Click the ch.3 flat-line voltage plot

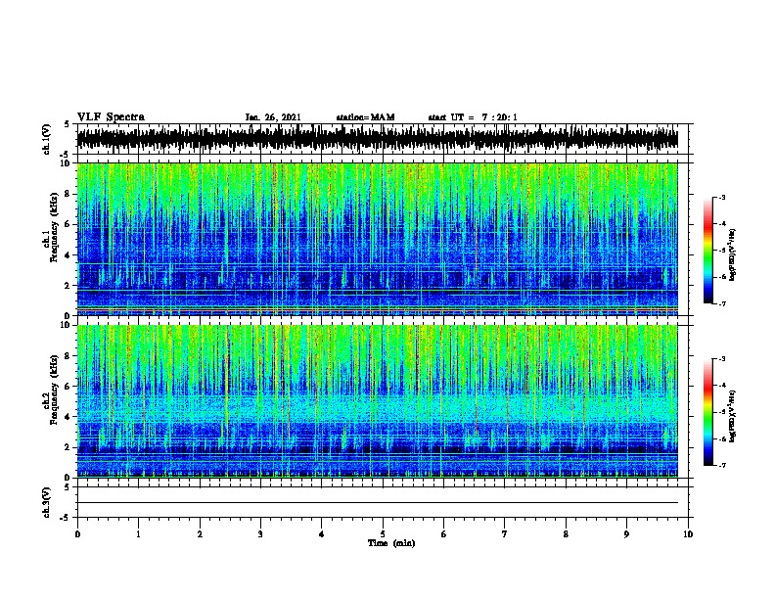(383, 502)
